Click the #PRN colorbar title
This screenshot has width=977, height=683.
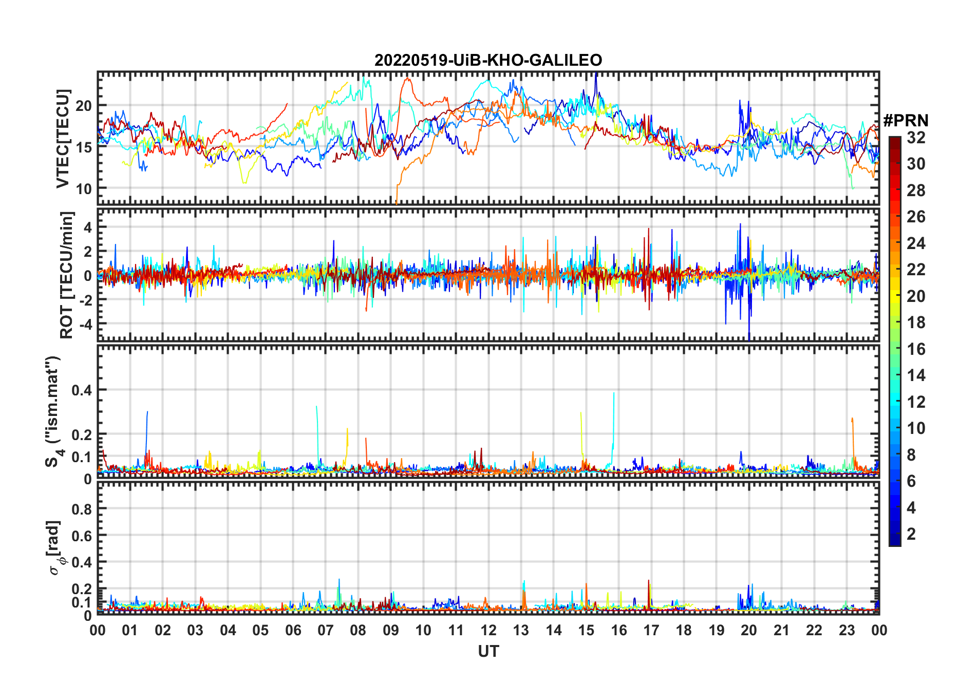[x=906, y=121]
